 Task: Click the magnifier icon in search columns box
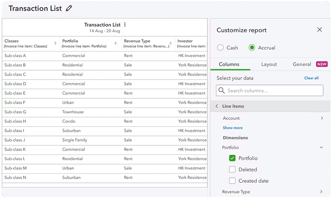222,90
